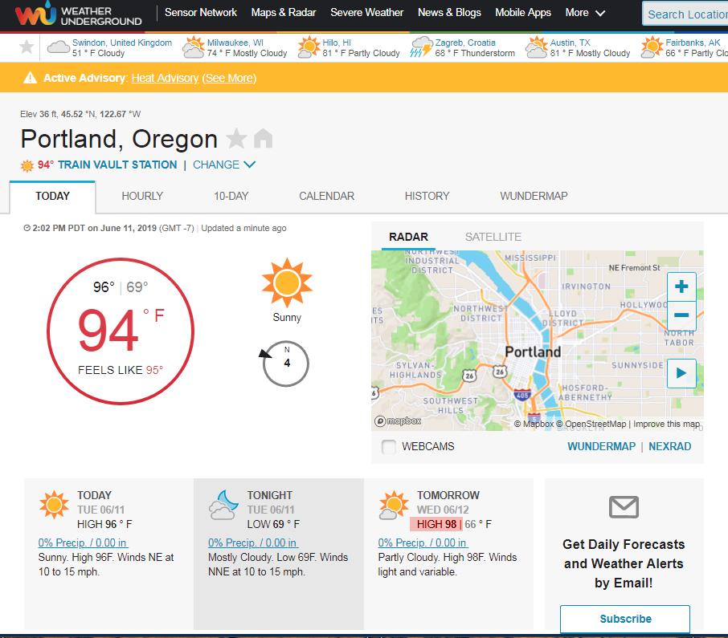Zoom out on the radar map

click(x=681, y=315)
